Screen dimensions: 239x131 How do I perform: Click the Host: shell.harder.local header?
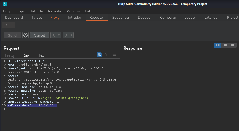click(29, 65)
